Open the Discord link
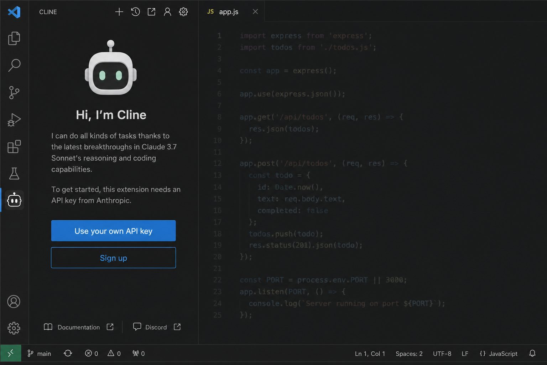The width and height of the screenshot is (547, 365). tap(156, 327)
